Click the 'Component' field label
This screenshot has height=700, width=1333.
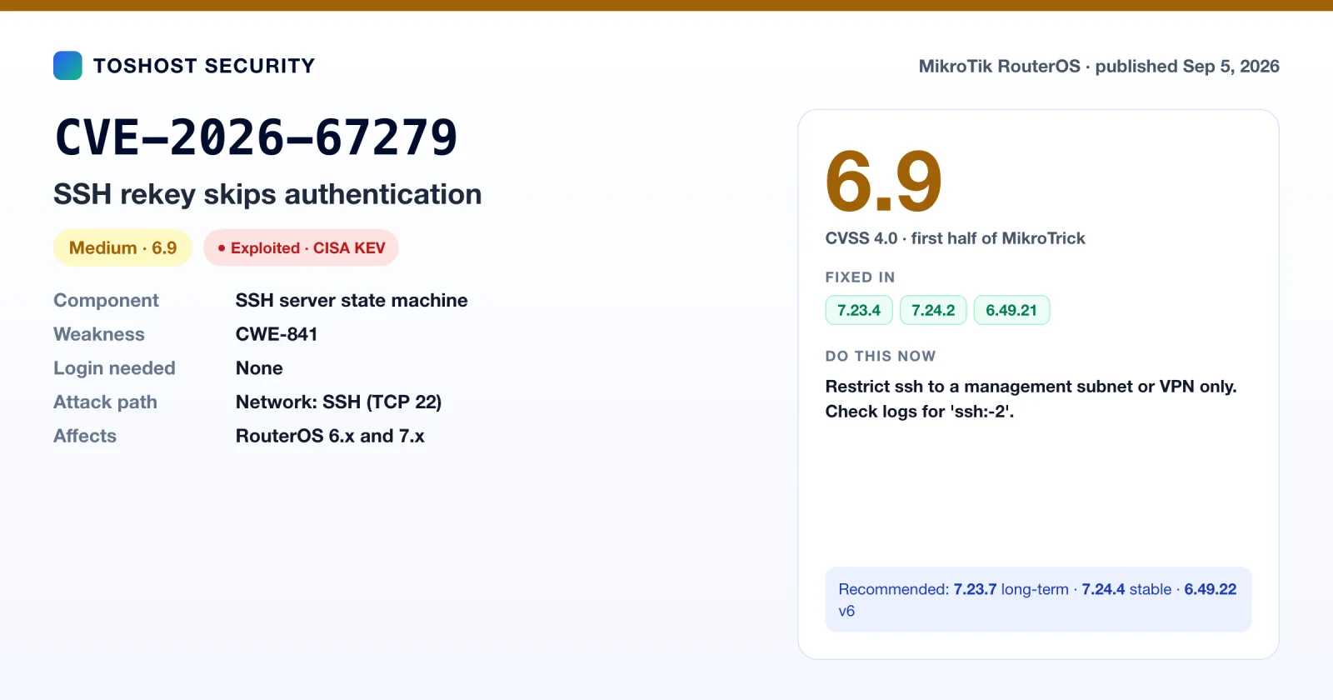click(106, 300)
